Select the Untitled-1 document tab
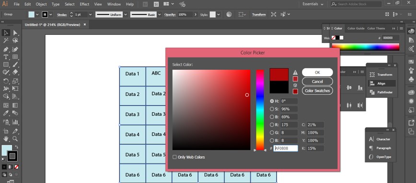 click(x=52, y=24)
